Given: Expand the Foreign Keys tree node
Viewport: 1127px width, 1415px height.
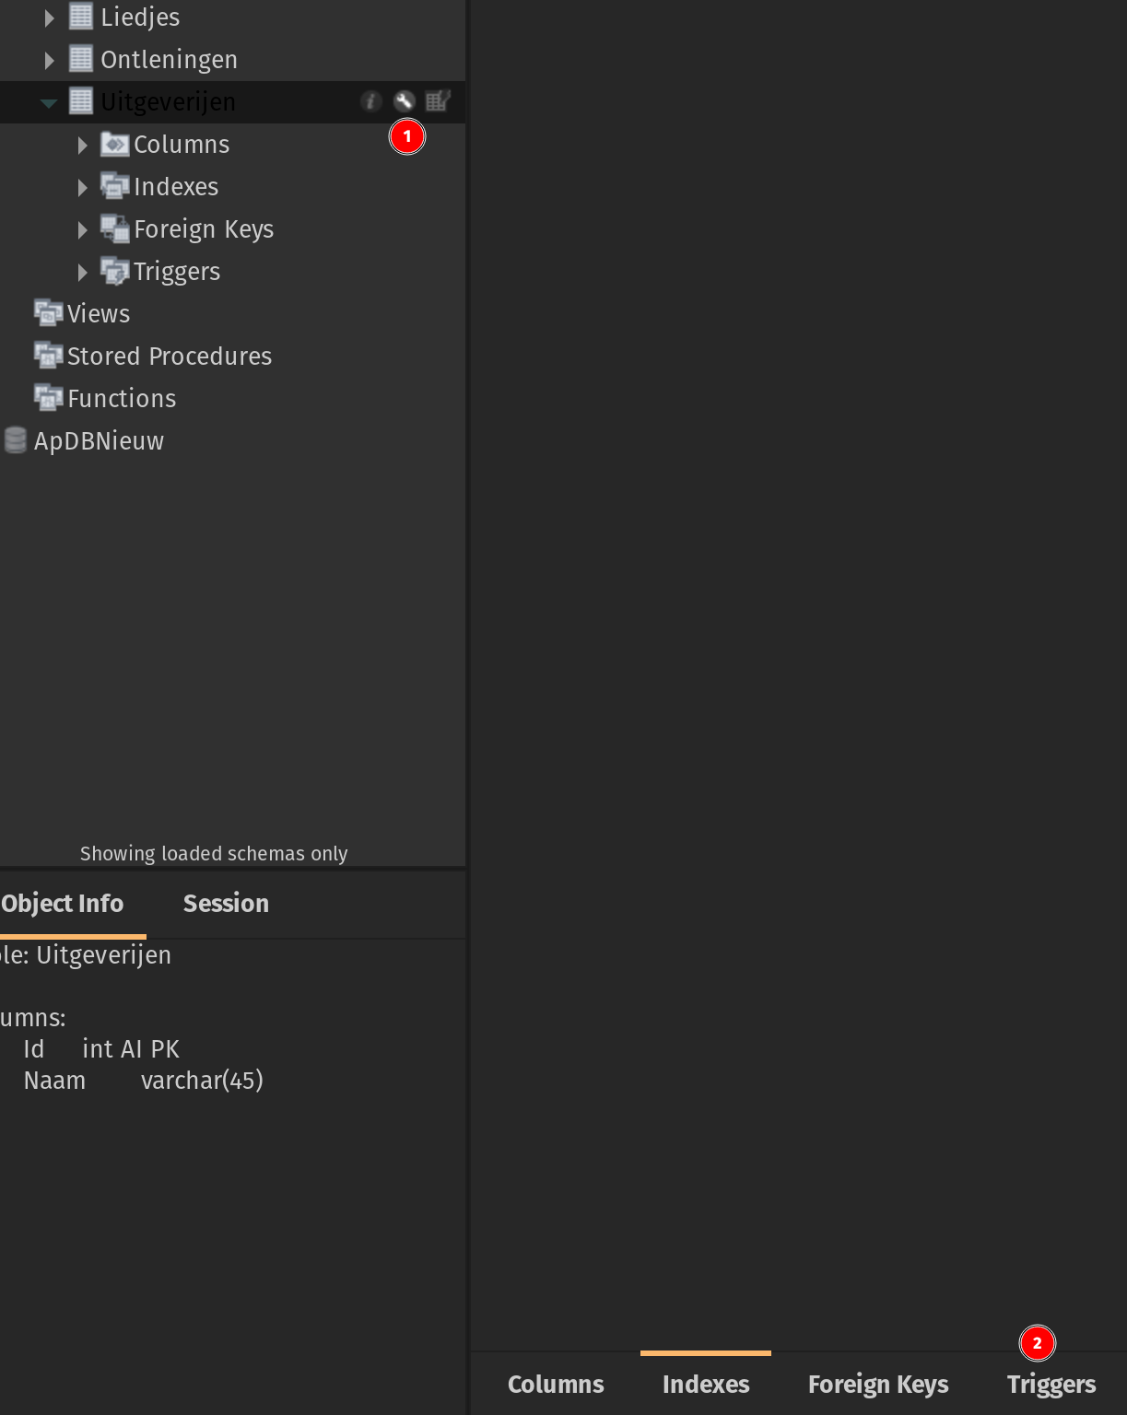Looking at the screenshot, I should (x=83, y=229).
